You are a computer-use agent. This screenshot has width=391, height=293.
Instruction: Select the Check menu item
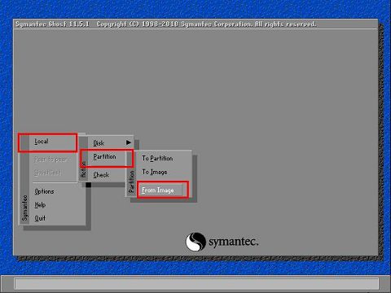click(x=101, y=175)
